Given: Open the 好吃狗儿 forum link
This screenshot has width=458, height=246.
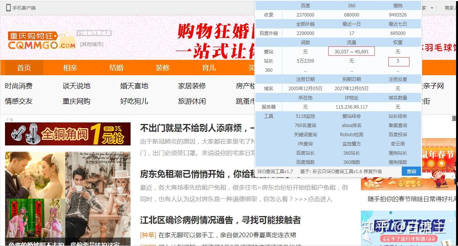Looking at the screenshot, I should pyautogui.click(x=134, y=101).
